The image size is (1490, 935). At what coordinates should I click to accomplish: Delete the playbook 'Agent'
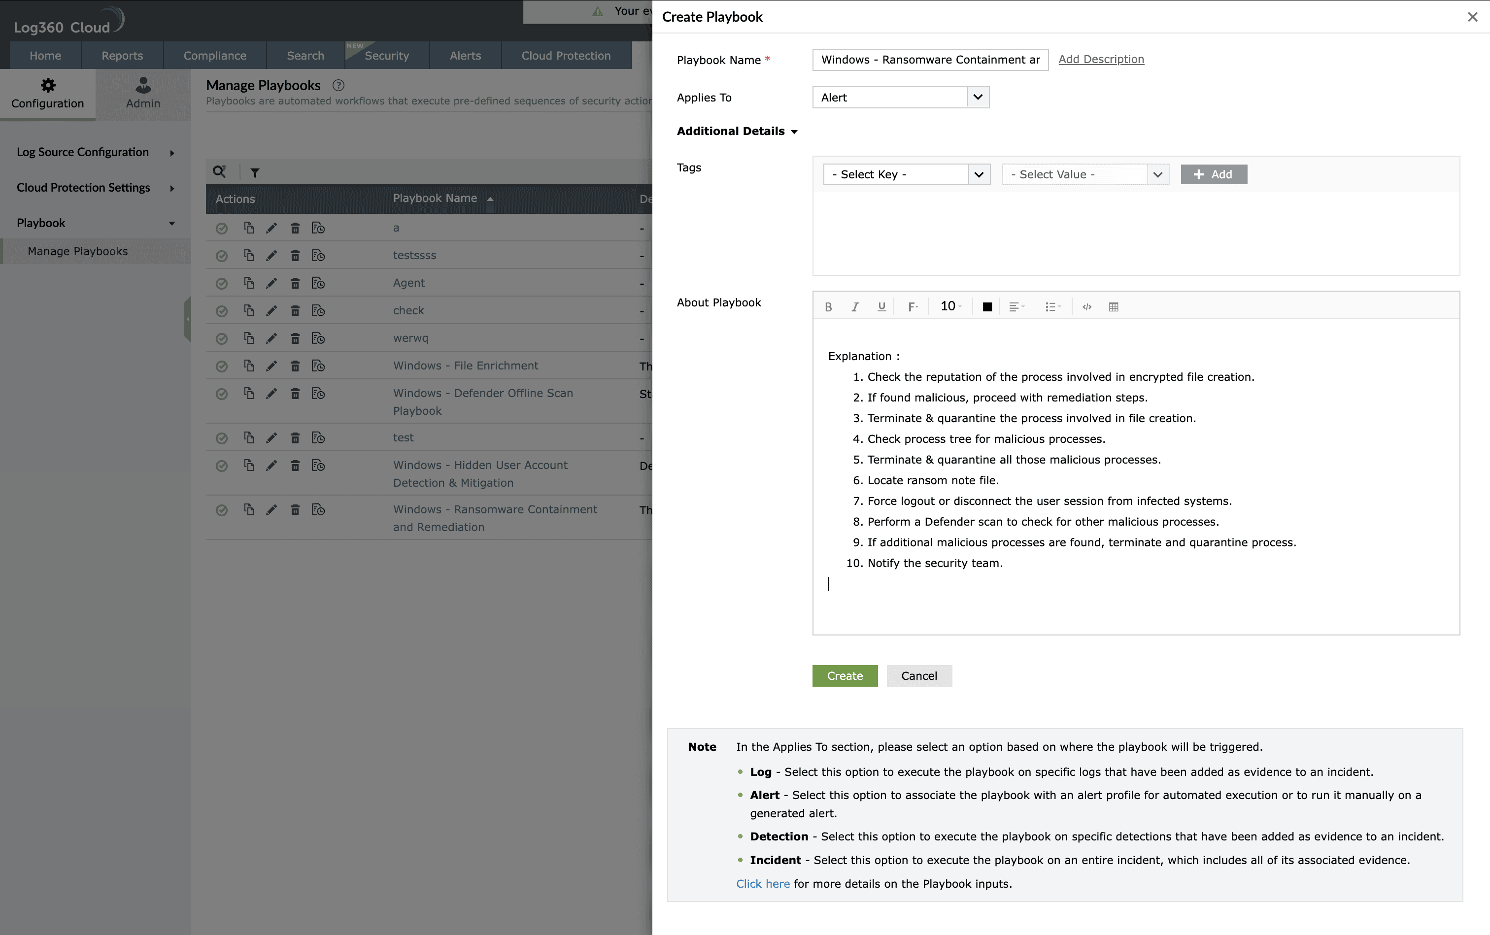295,283
